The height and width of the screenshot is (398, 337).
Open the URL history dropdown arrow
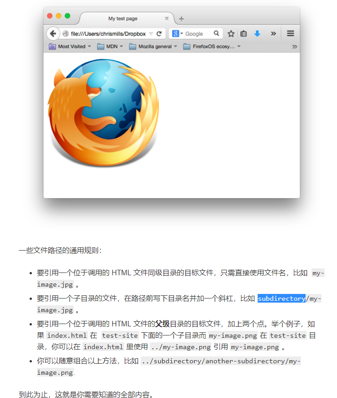[151, 33]
